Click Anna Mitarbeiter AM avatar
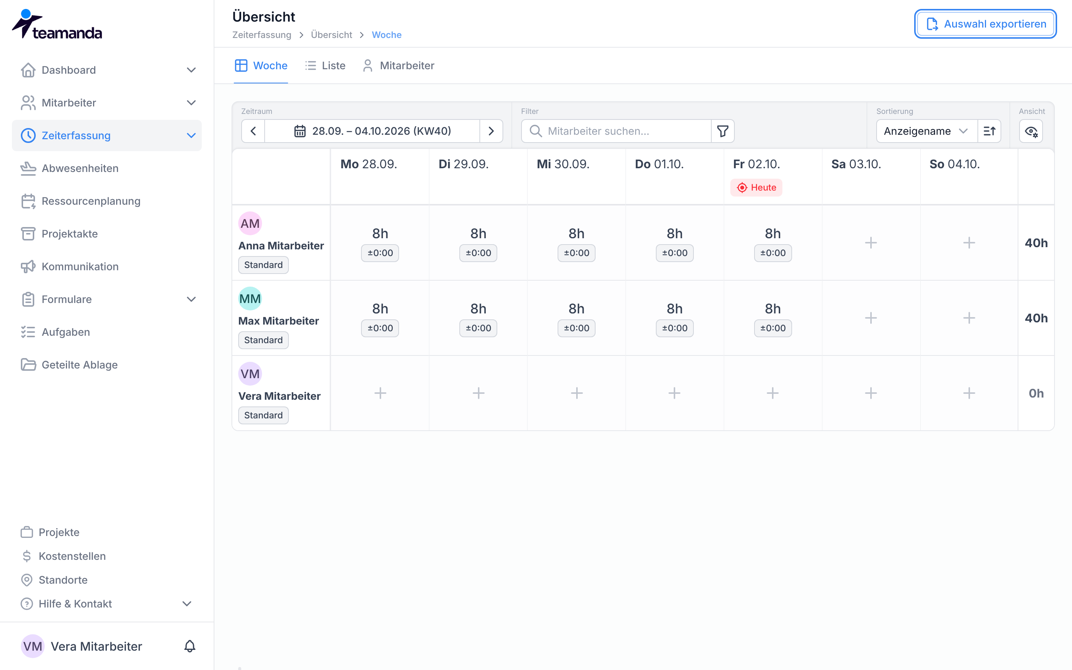The width and height of the screenshot is (1072, 670). tap(250, 223)
